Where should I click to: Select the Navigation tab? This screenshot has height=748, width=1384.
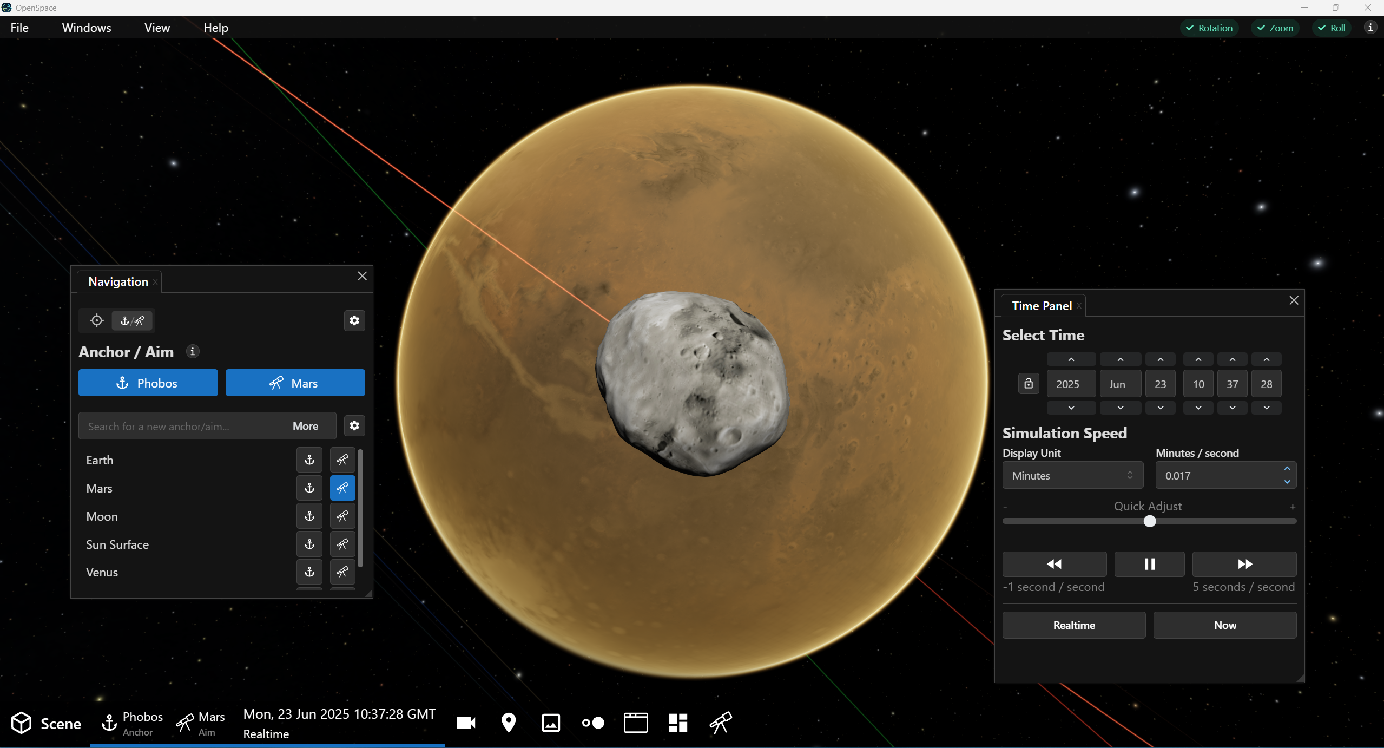click(x=118, y=281)
